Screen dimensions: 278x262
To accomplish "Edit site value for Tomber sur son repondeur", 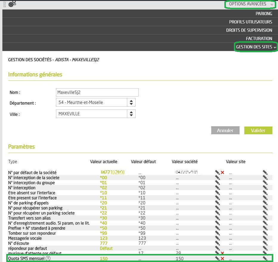I will (265, 233).
